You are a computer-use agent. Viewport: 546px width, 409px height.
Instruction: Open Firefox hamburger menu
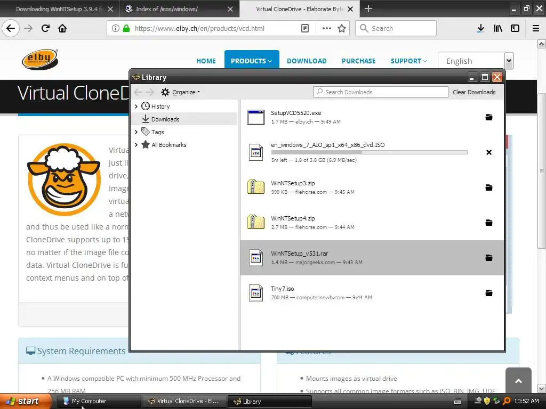536,28
